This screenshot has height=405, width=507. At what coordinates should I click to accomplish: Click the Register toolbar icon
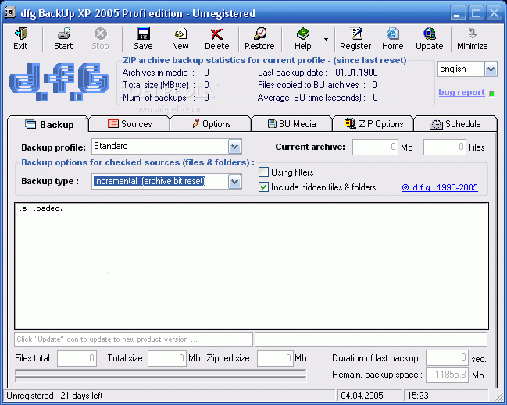[355, 39]
